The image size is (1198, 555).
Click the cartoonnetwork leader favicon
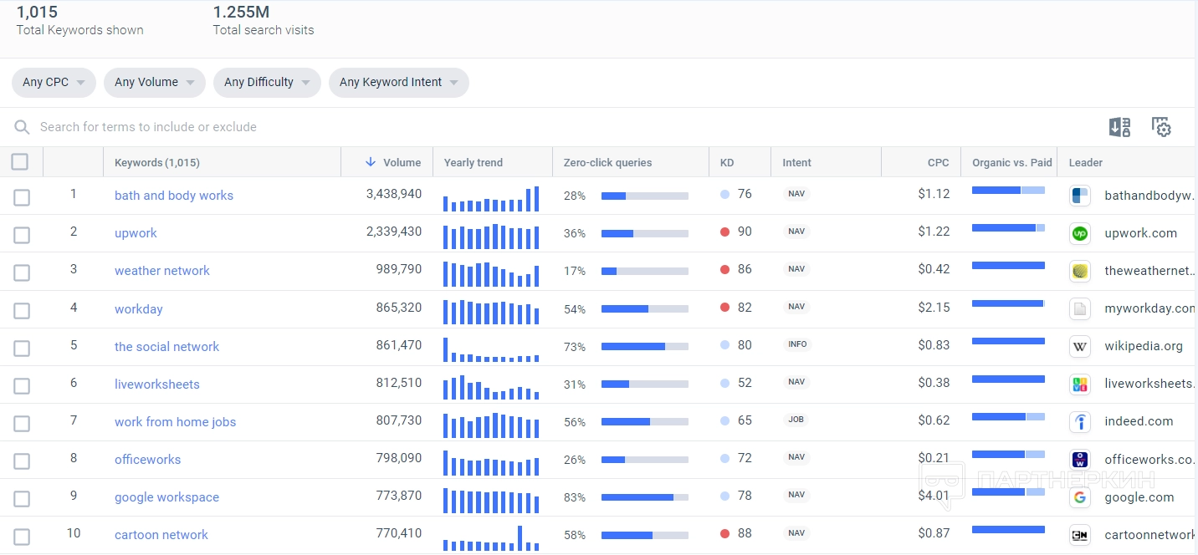click(x=1080, y=535)
